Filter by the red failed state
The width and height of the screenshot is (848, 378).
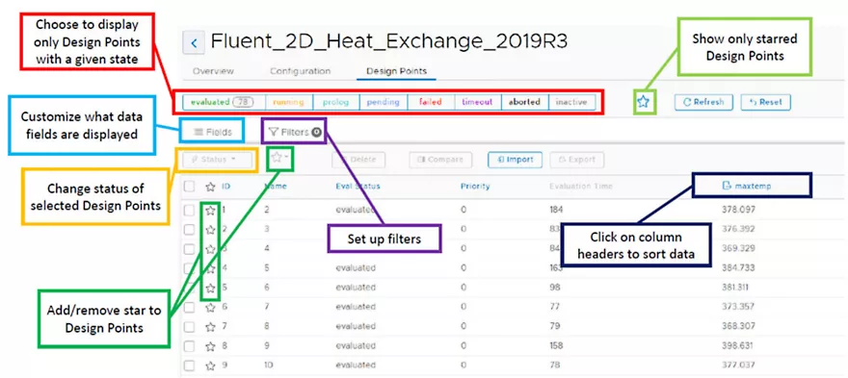(431, 102)
